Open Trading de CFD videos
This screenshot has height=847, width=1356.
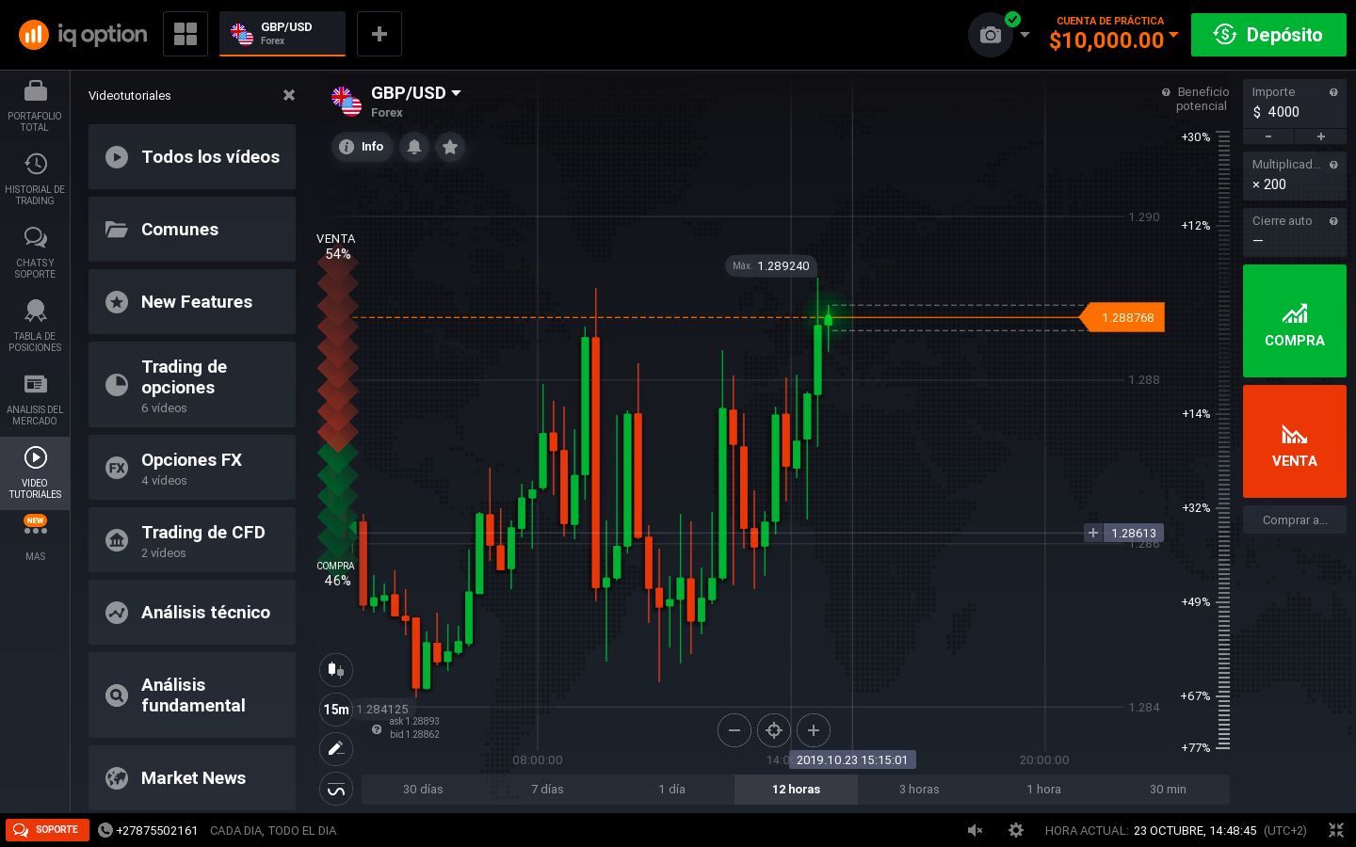tap(192, 539)
